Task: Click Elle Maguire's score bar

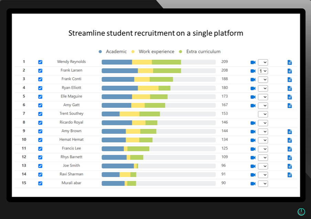Action: [158, 97]
